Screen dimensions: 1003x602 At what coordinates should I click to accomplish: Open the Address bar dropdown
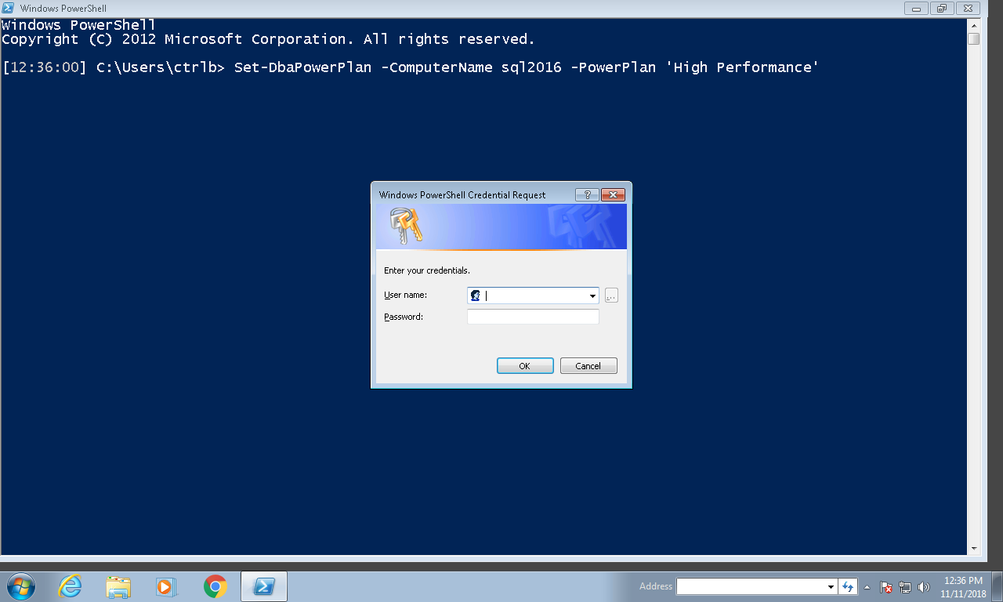tap(832, 586)
